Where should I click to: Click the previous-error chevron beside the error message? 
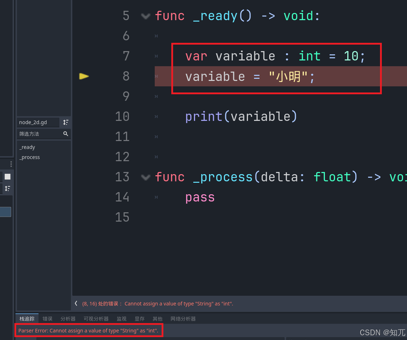[76, 303]
